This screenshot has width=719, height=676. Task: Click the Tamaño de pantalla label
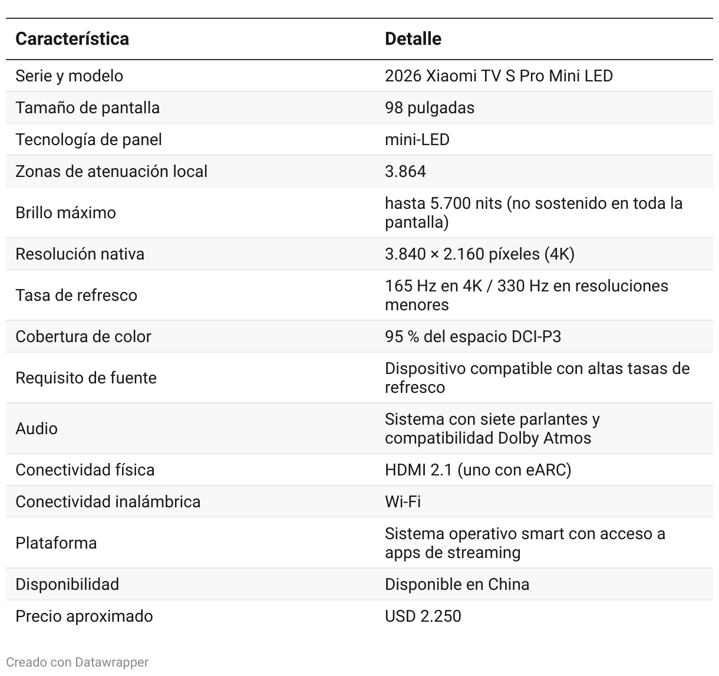pyautogui.click(x=87, y=108)
